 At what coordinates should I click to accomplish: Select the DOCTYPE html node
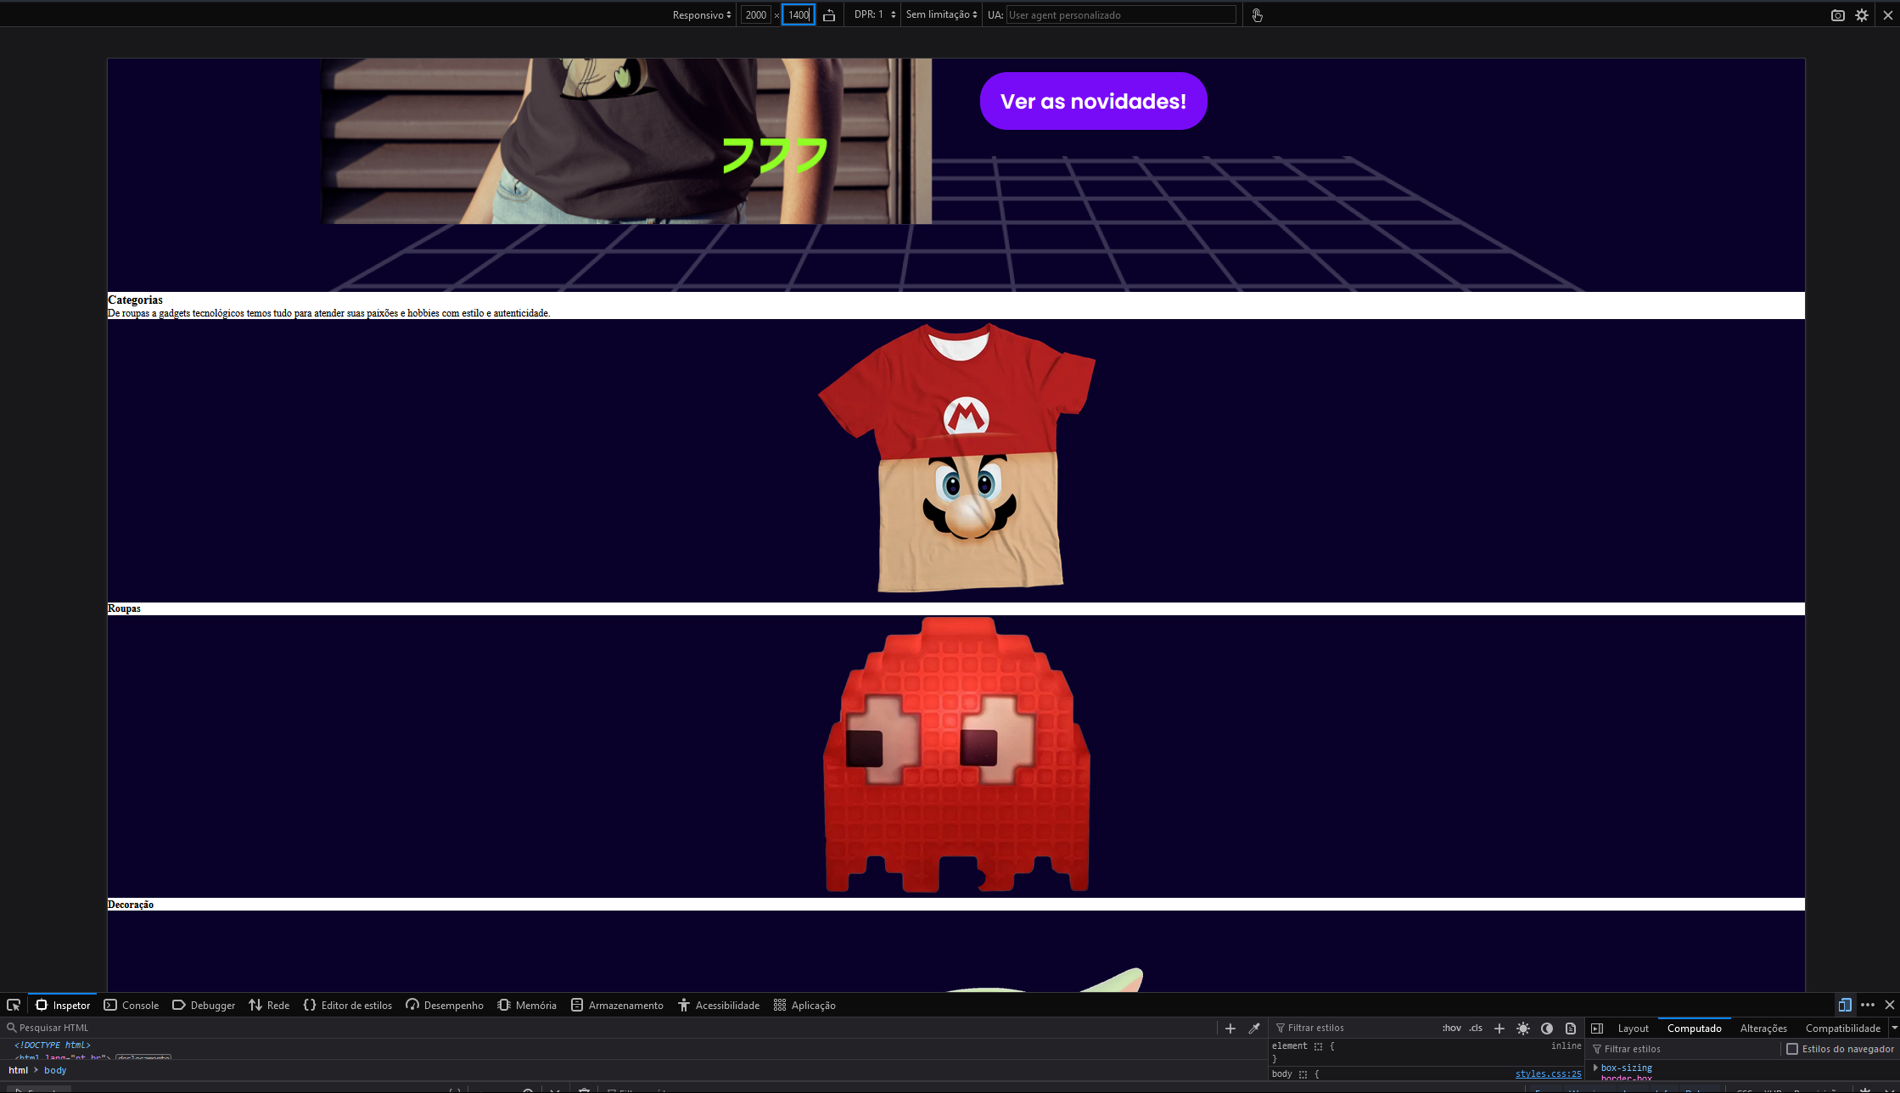[53, 1045]
